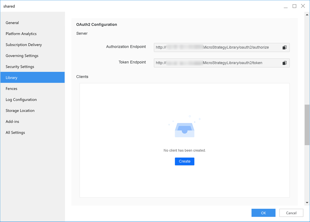310x222 pixels.
Task: Click the empty inbox illustration icon
Action: (184, 129)
